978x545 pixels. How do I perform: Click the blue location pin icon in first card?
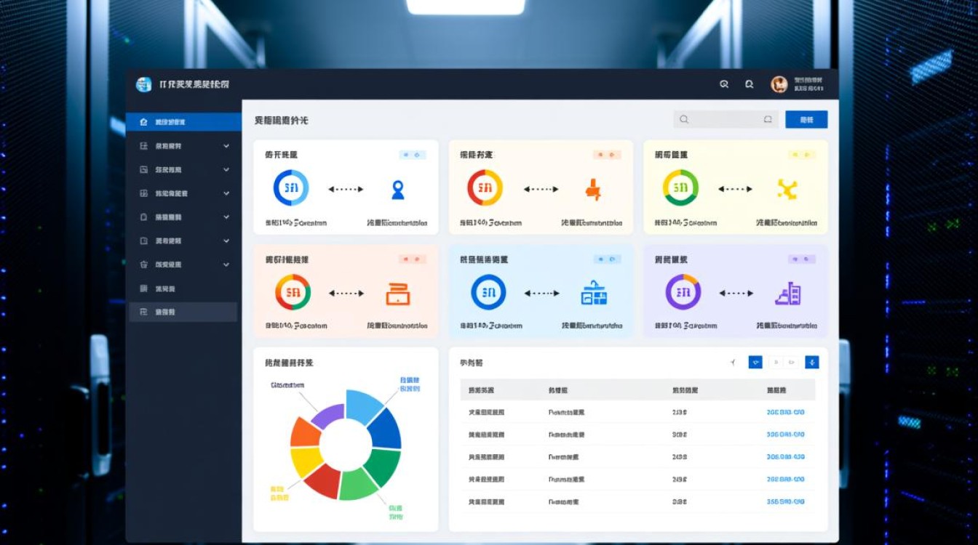pyautogui.click(x=397, y=189)
